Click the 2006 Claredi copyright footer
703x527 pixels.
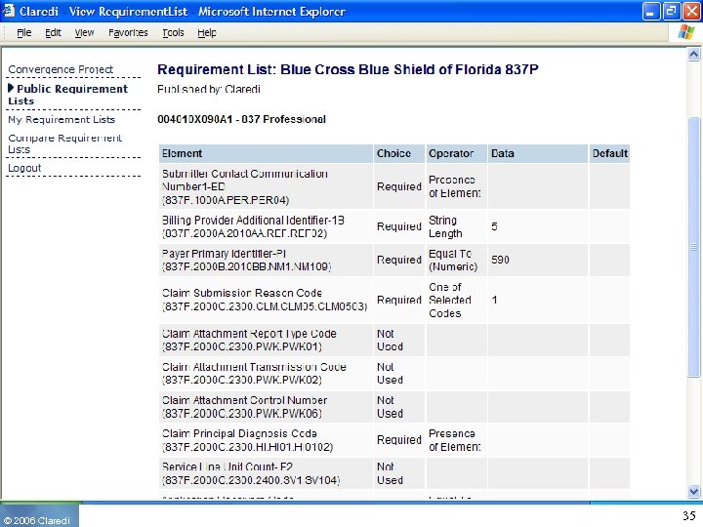click(x=37, y=520)
